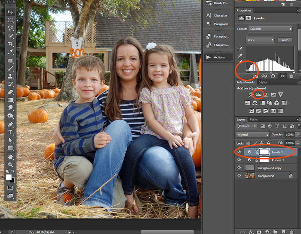Open the Normal blend mode dropdown

pyautogui.click(x=252, y=135)
